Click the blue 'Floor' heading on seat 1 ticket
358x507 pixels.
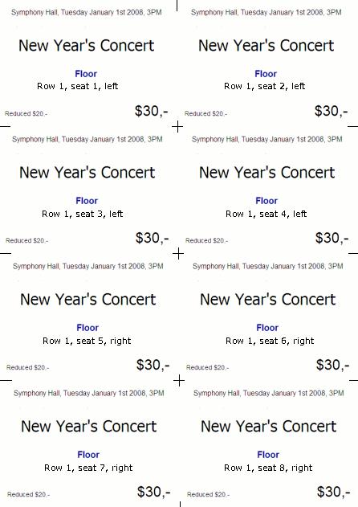tap(86, 74)
